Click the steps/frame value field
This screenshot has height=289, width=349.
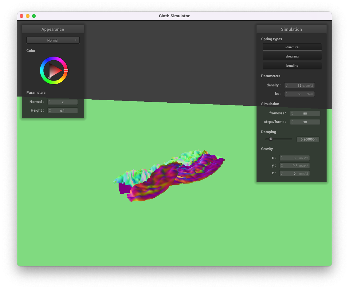(x=305, y=122)
